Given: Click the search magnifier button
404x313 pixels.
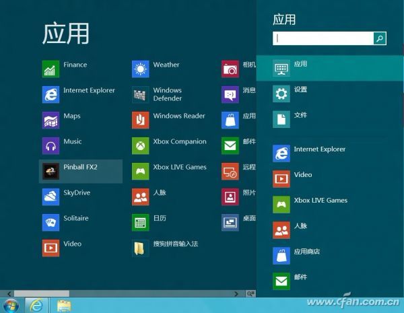Looking at the screenshot, I should (x=380, y=38).
